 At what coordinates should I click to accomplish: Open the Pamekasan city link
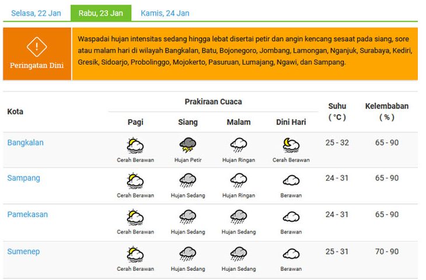pyautogui.click(x=27, y=214)
